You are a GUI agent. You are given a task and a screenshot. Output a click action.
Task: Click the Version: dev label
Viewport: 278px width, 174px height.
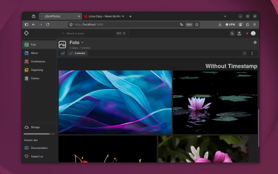pos(31,140)
